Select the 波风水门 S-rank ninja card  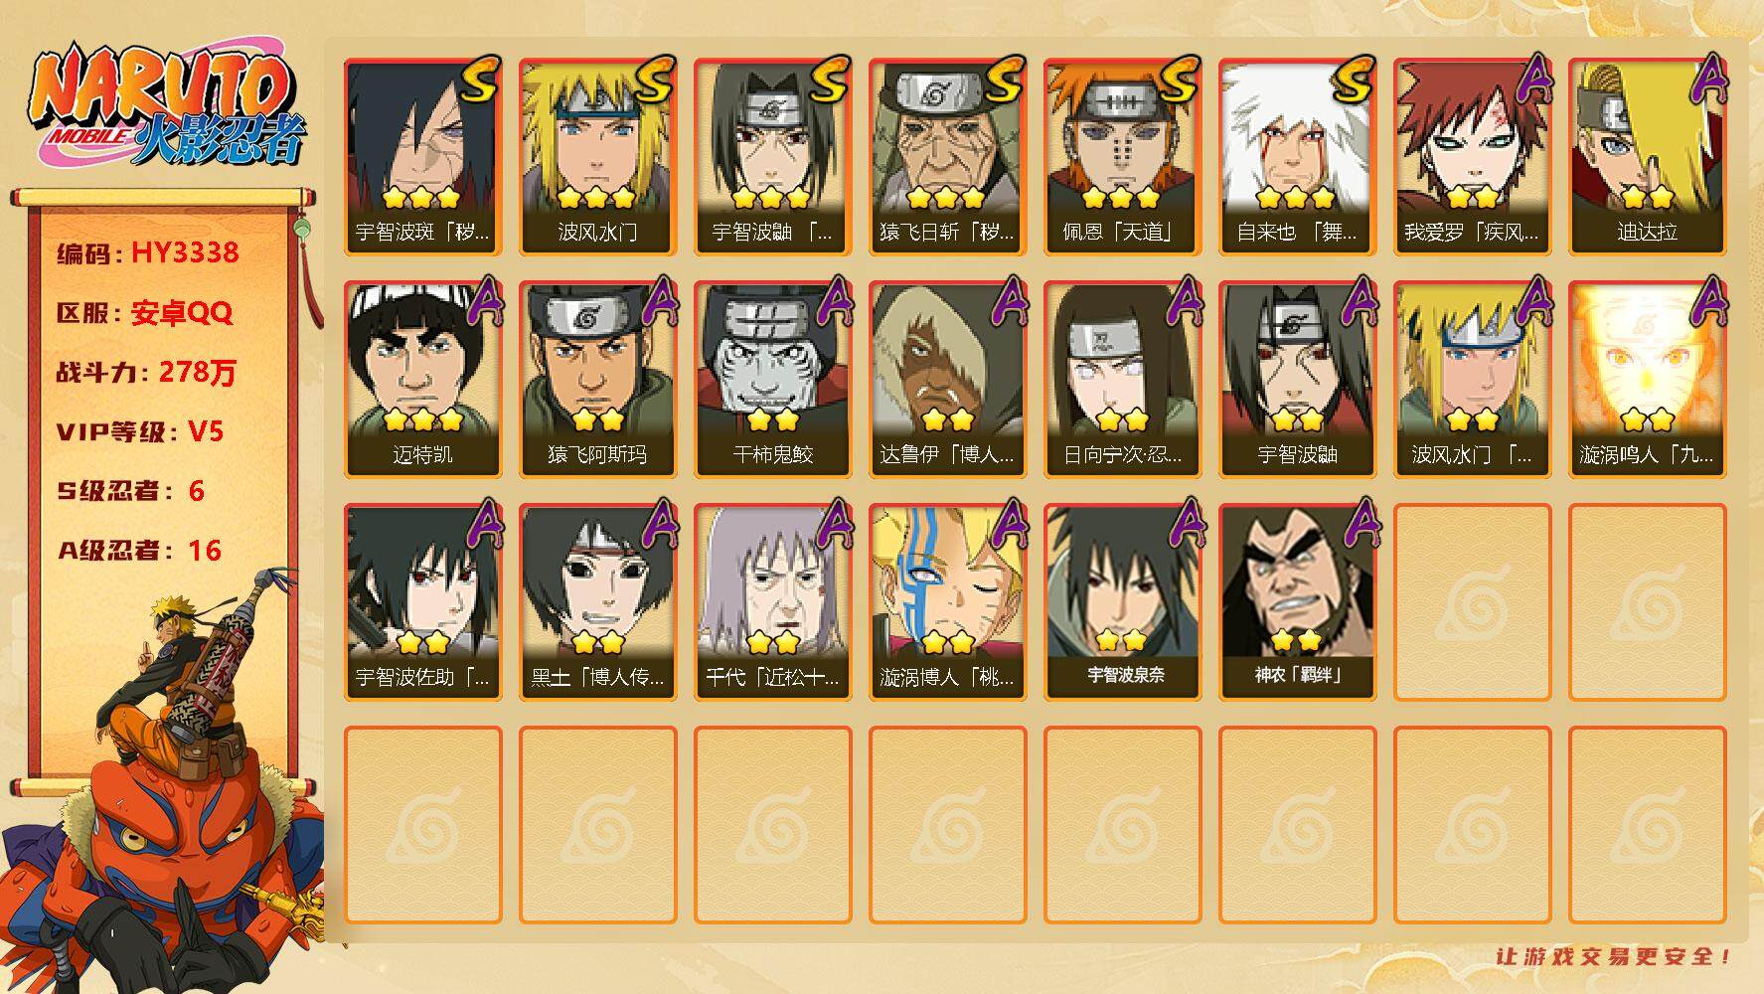[x=597, y=156]
